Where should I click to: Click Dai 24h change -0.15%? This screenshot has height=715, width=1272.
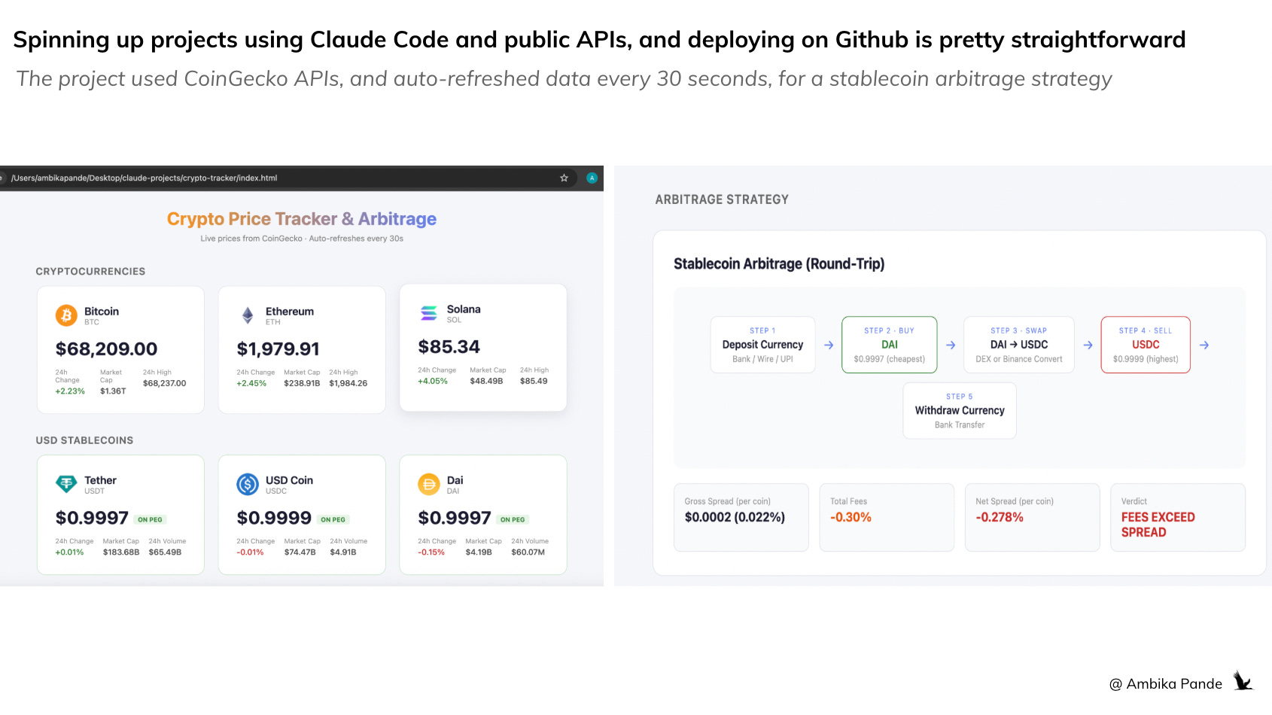tap(431, 552)
